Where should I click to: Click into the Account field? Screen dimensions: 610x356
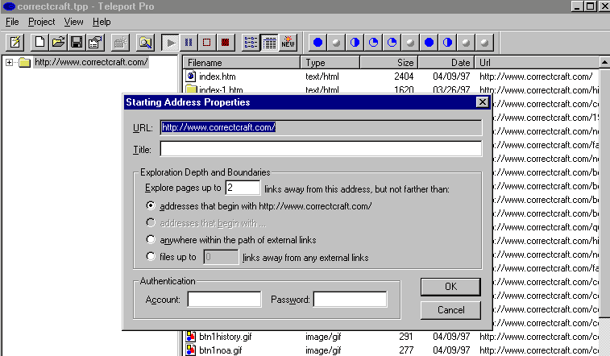click(225, 300)
